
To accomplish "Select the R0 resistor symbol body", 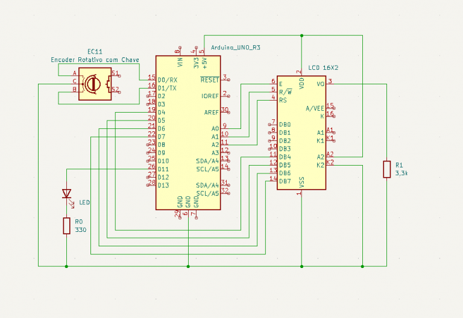I will pos(66,226).
